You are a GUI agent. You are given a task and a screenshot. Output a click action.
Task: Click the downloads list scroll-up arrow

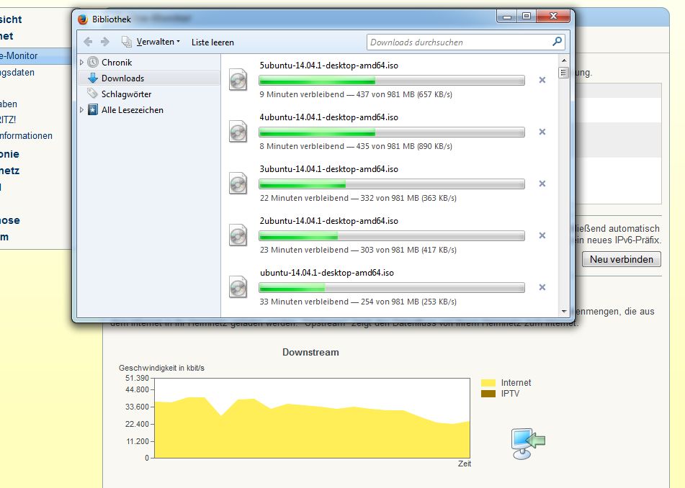563,60
